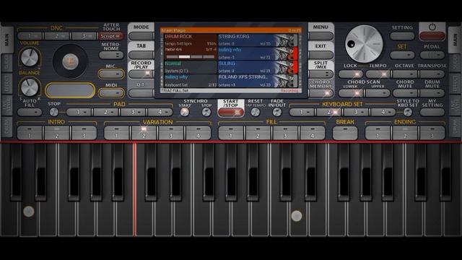Click the BREAK button

tap(345, 133)
